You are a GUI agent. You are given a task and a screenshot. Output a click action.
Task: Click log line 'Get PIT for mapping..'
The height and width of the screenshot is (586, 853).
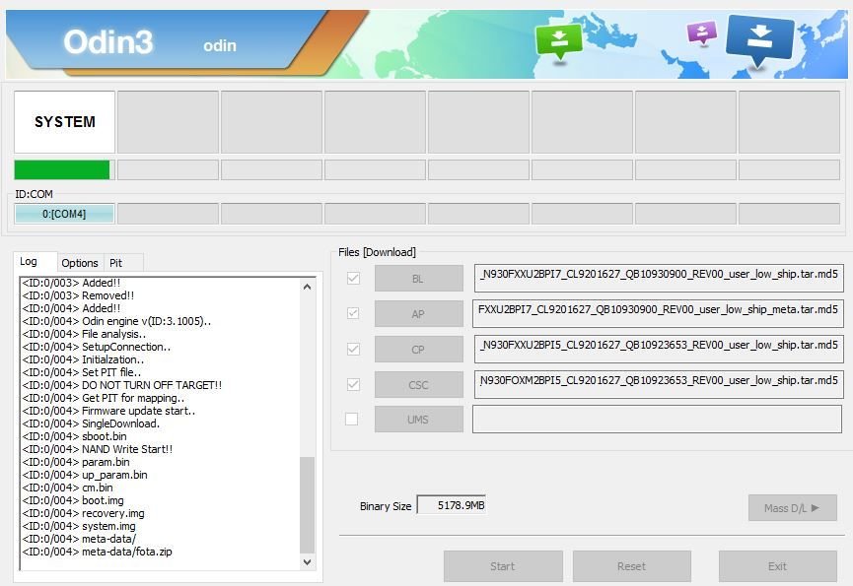[104, 398]
